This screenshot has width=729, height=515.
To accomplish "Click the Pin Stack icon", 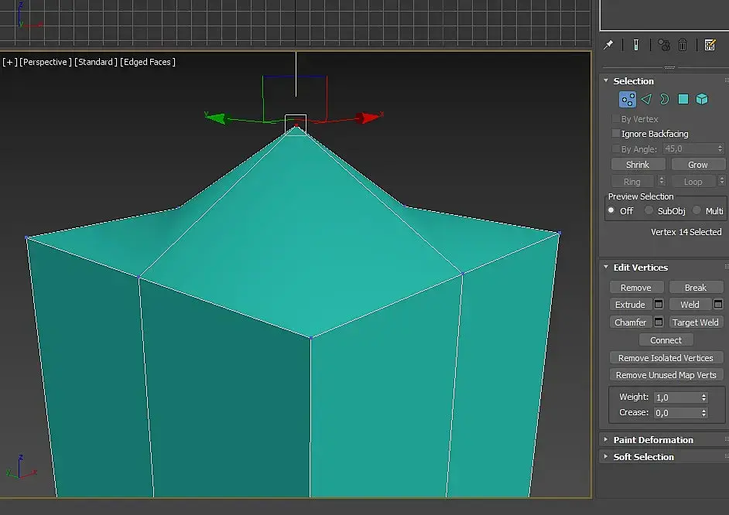I will [609, 45].
